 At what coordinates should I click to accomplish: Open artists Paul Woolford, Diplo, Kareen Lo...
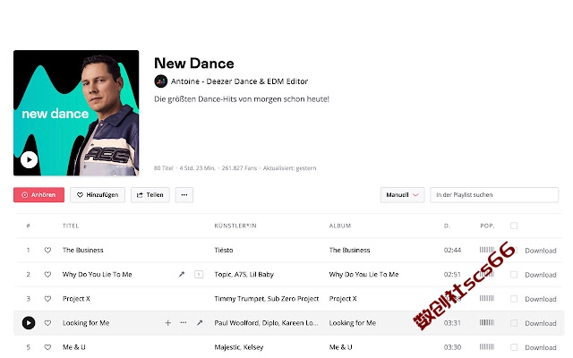click(266, 323)
